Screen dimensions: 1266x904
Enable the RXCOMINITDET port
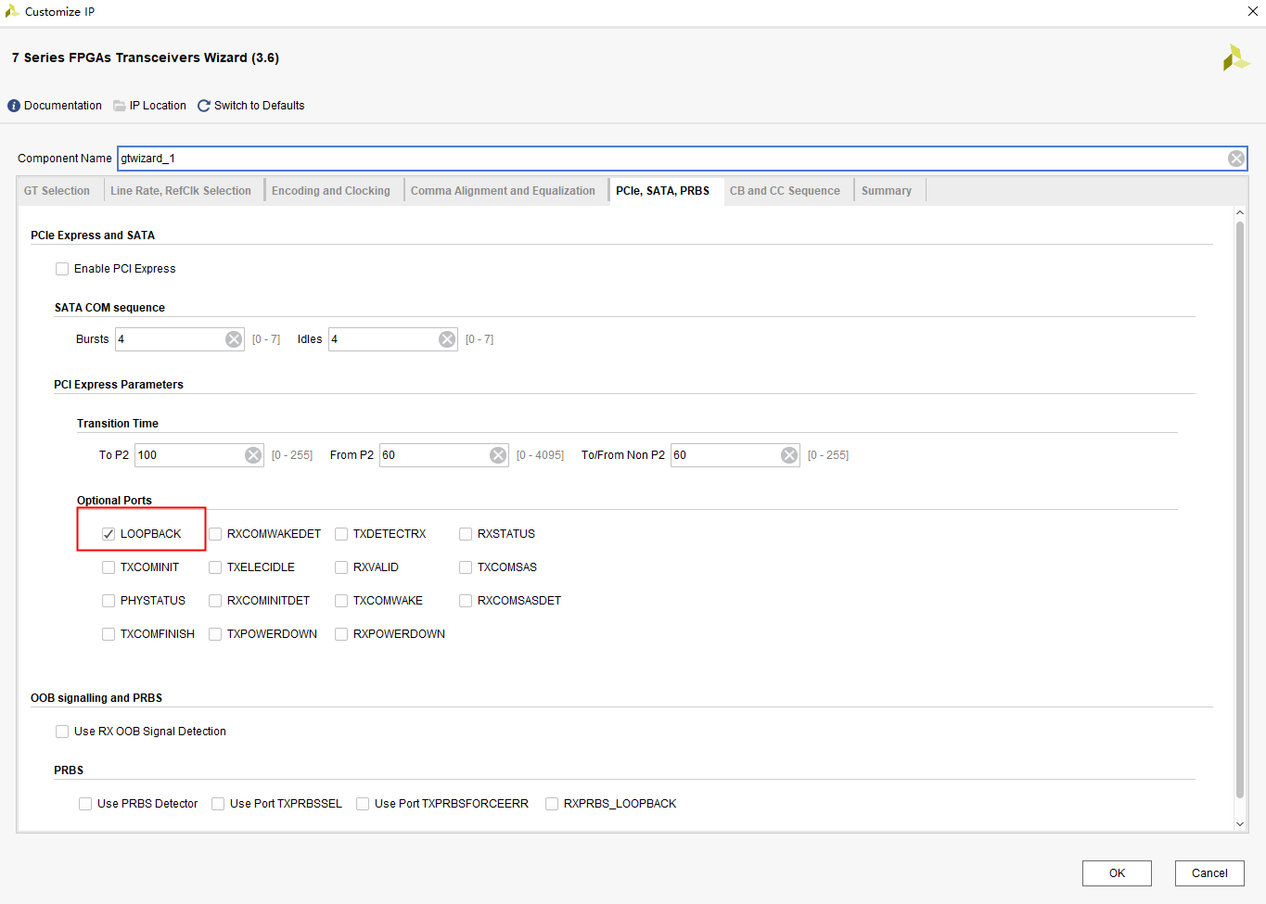215,601
